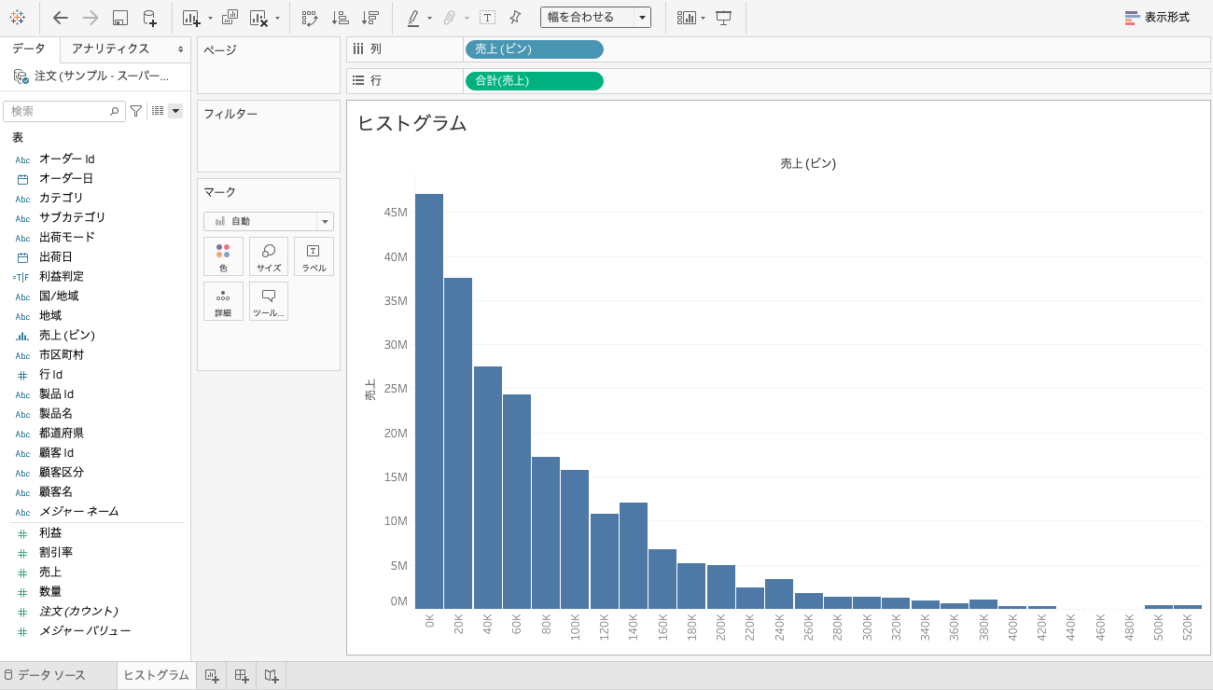Click the ヒストグラム chart title
This screenshot has width=1213, height=690.
(x=411, y=124)
